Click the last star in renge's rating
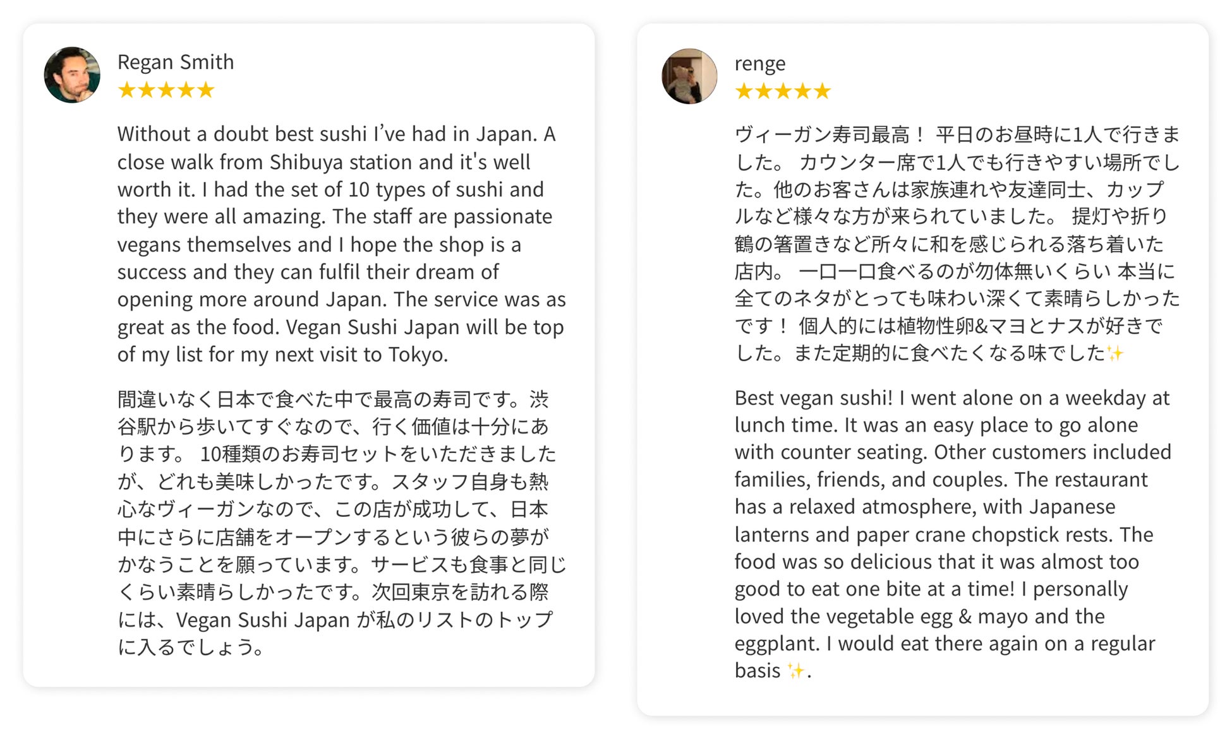Viewport: 1232px width, 739px height. coord(823,92)
